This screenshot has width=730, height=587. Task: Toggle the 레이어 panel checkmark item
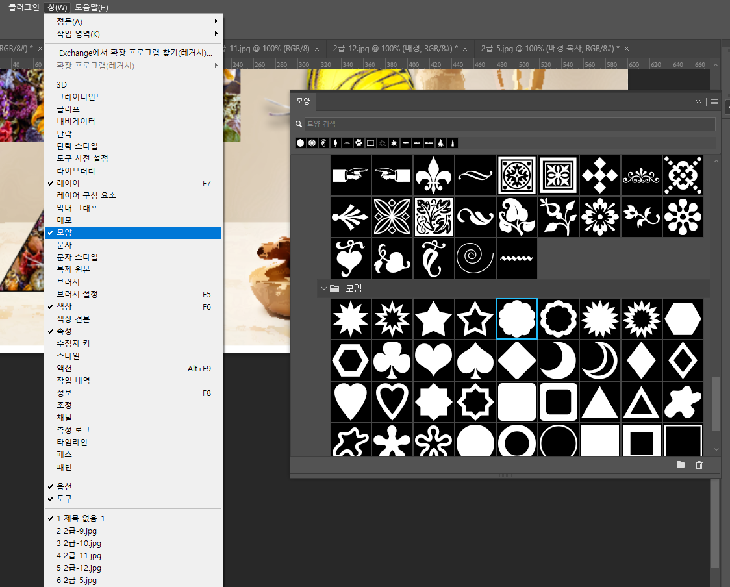[x=132, y=183]
